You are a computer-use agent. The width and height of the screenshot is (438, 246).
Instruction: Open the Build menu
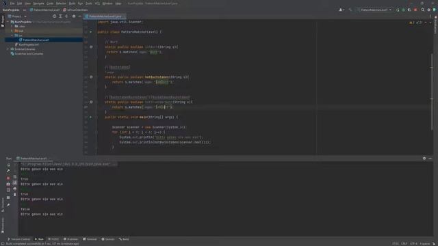(x=72, y=3)
